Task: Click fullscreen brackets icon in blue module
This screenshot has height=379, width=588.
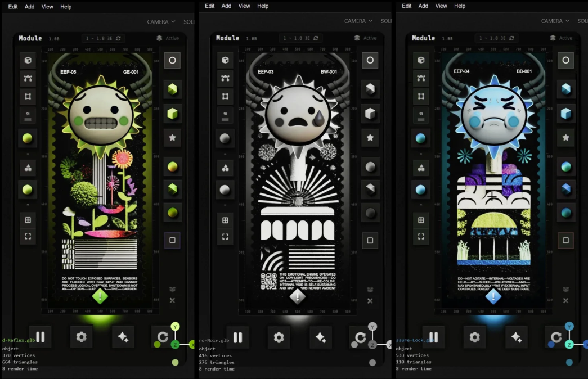Action: pyautogui.click(x=421, y=237)
